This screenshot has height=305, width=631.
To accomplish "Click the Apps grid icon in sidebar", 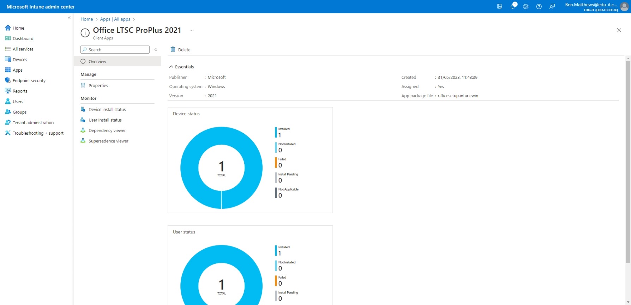I will [8, 70].
